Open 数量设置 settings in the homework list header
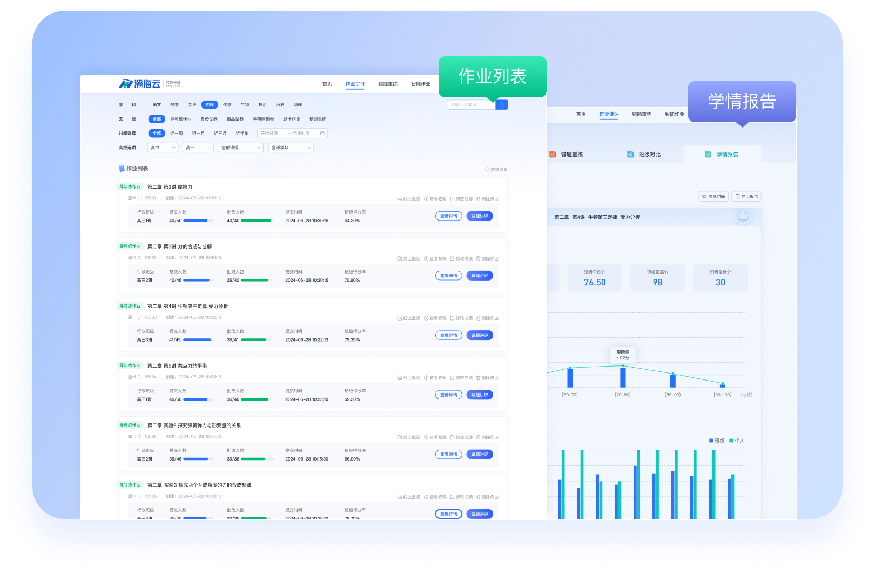Image resolution: width=875 pixels, height=573 pixels. click(x=496, y=170)
